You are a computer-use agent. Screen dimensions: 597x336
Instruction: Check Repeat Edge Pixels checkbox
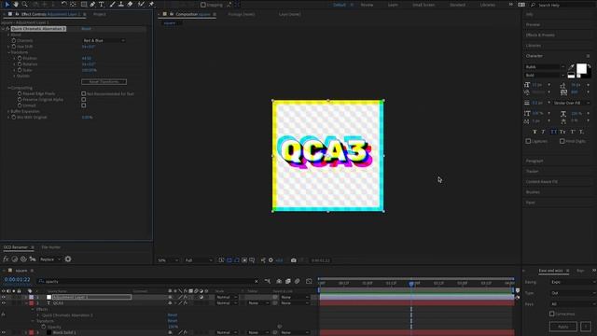[x=83, y=93]
